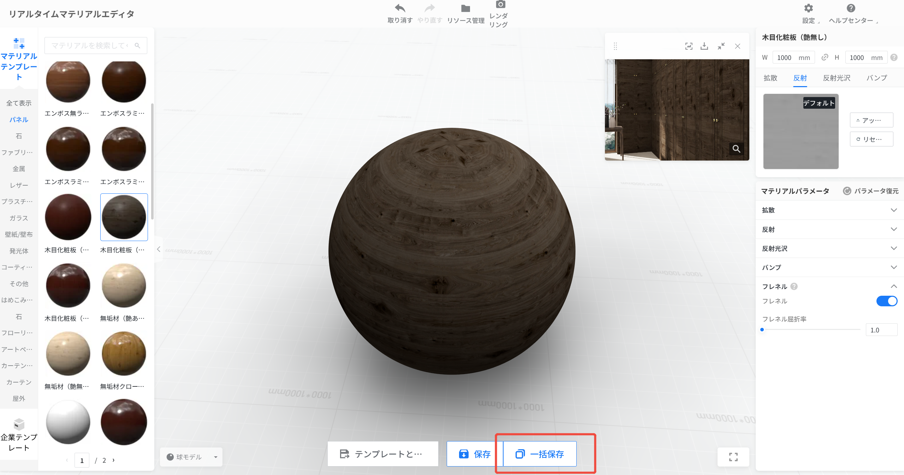
Task: Select the 無垢材（艶あ… material thumbnail
Action: [x=124, y=285]
